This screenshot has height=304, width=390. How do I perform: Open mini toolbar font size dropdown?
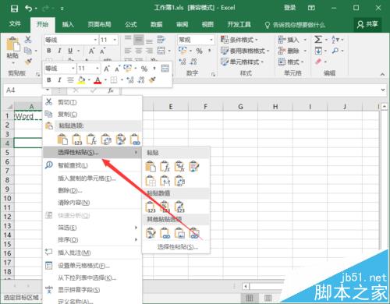[97, 69]
